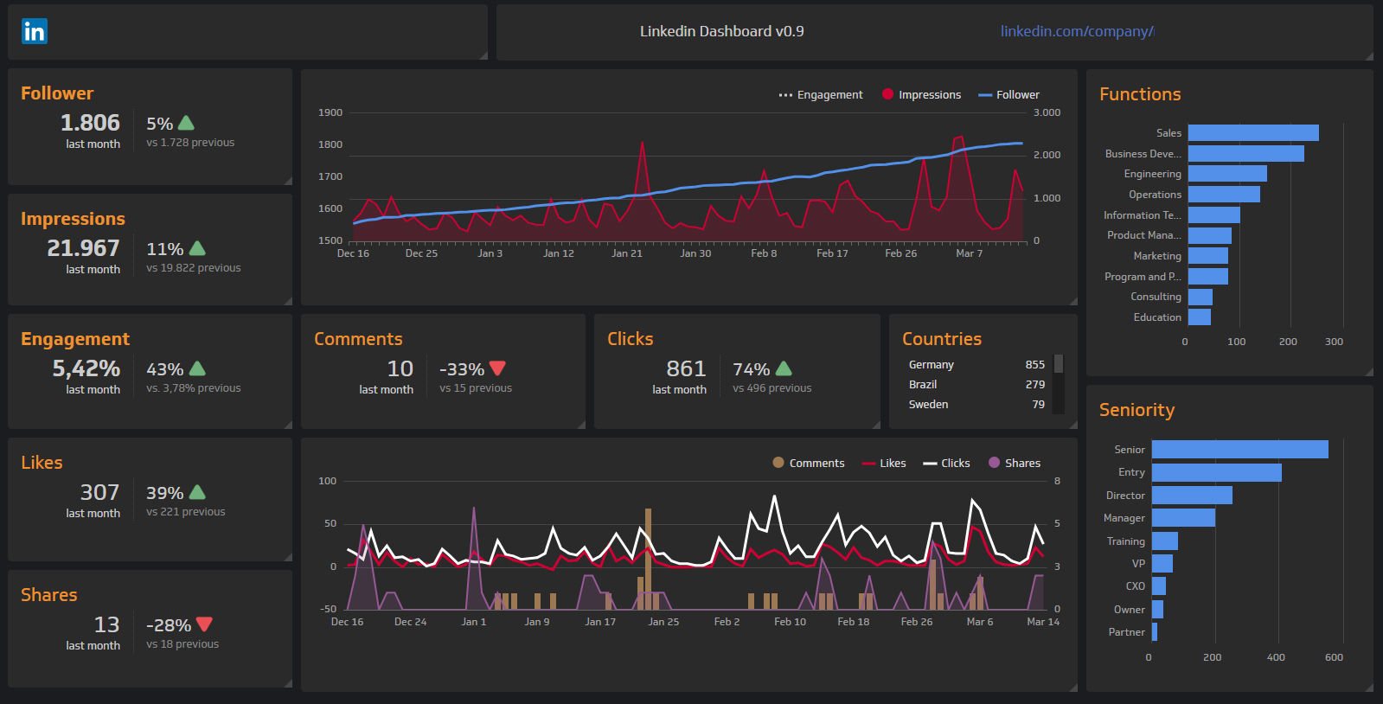This screenshot has width=1383, height=704.
Task: Click the LinkedIn logo icon
Action: pos(35,31)
